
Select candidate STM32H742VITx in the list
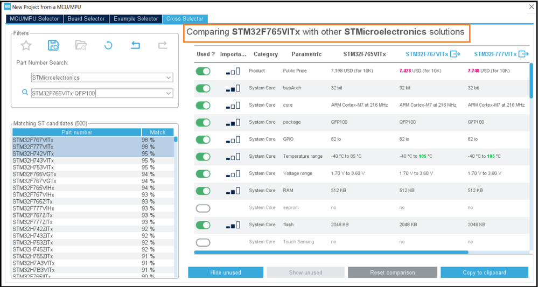[x=93, y=153]
